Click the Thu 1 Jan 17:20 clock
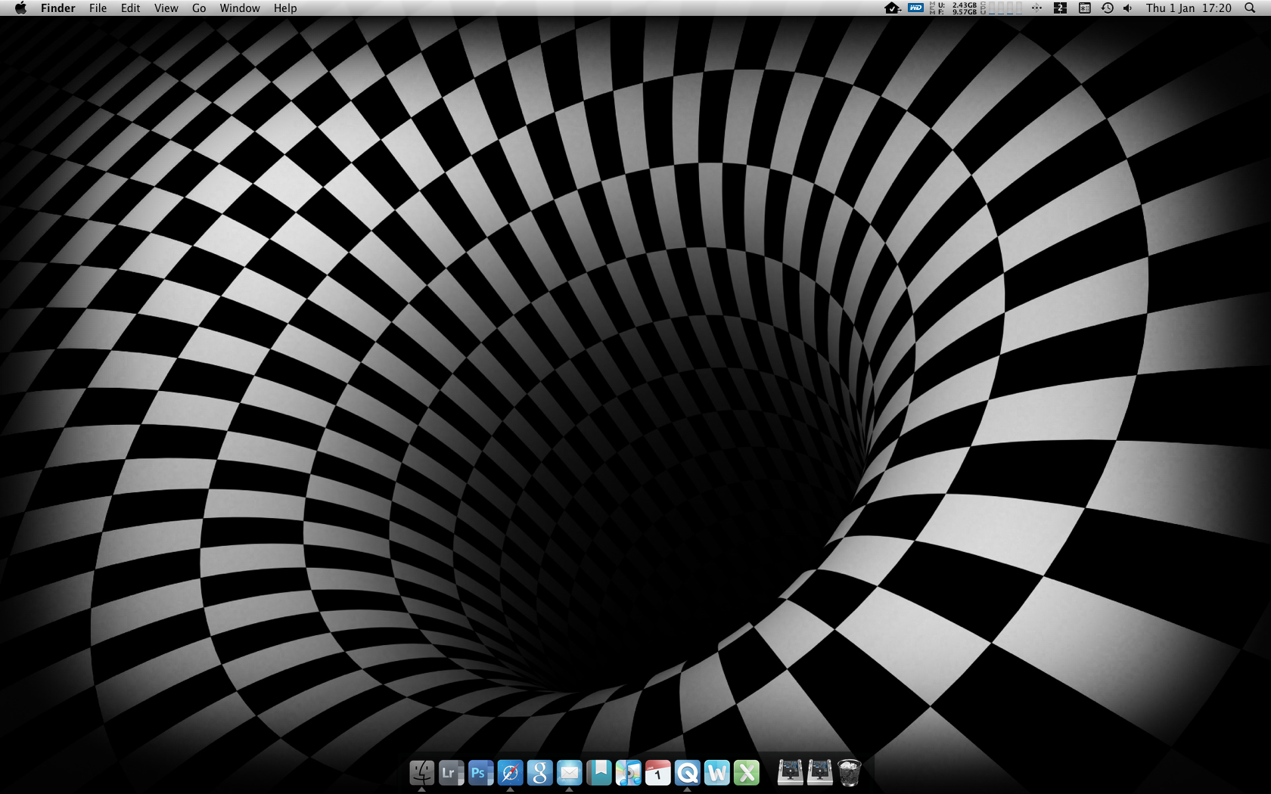This screenshot has width=1271, height=794. (x=1189, y=8)
